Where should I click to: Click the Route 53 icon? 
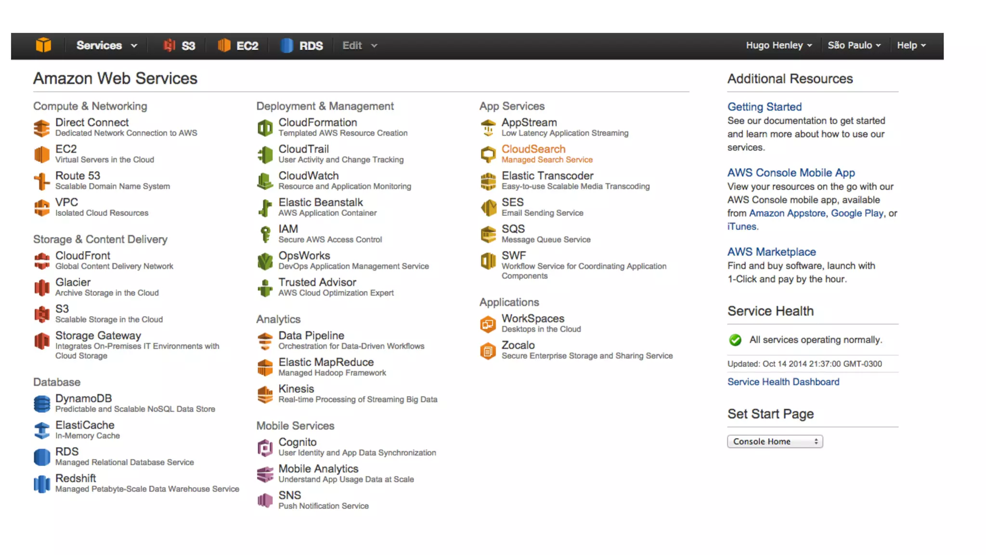point(42,181)
